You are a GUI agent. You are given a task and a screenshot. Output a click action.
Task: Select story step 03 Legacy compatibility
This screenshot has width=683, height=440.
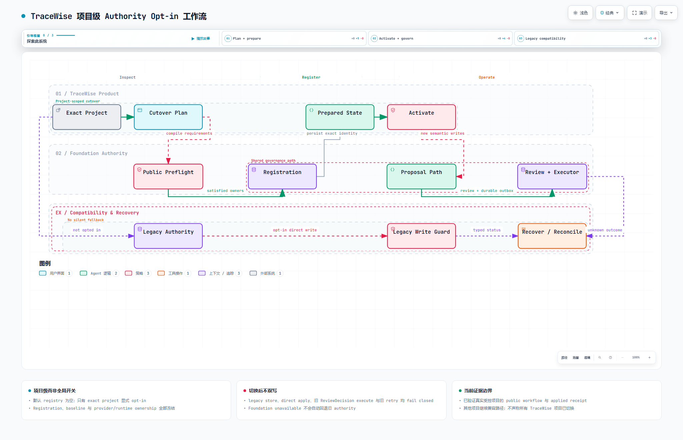click(587, 38)
